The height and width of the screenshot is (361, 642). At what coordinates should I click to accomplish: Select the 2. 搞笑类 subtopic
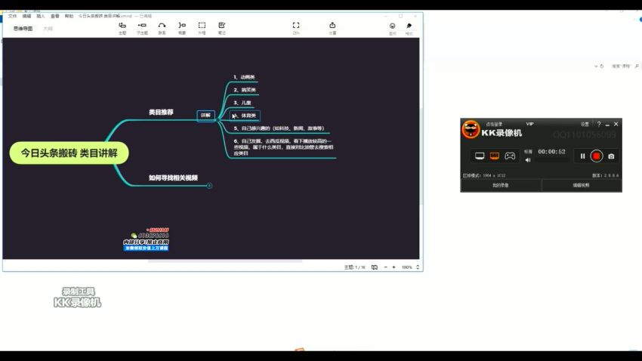[245, 90]
